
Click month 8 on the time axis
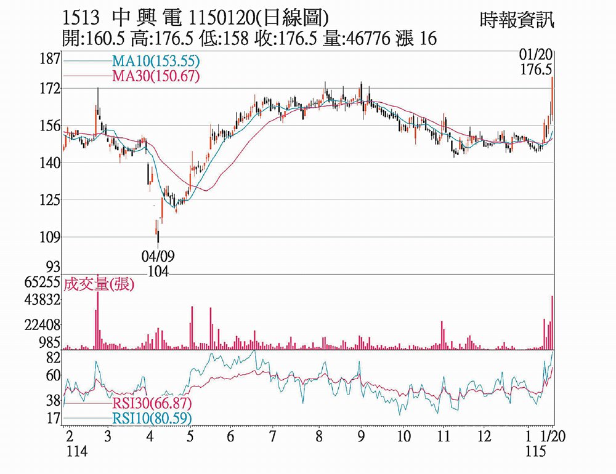point(318,436)
